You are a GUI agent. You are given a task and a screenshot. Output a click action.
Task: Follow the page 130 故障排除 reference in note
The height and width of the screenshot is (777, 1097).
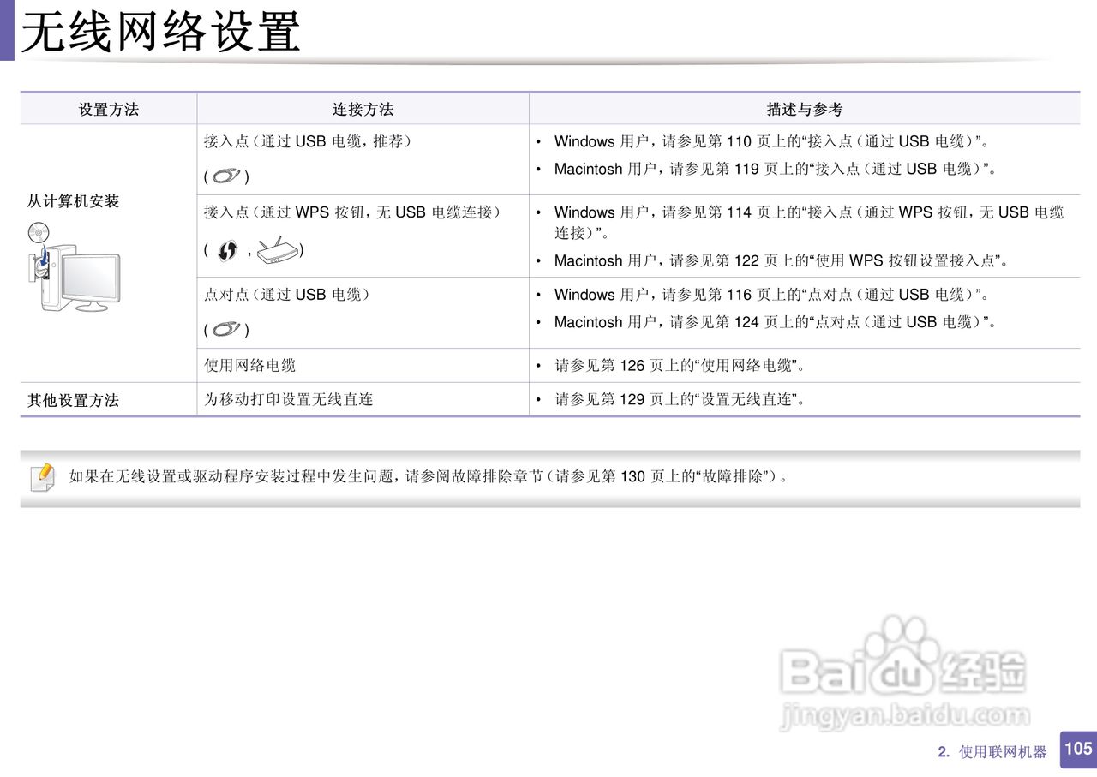pyautogui.click(x=668, y=476)
